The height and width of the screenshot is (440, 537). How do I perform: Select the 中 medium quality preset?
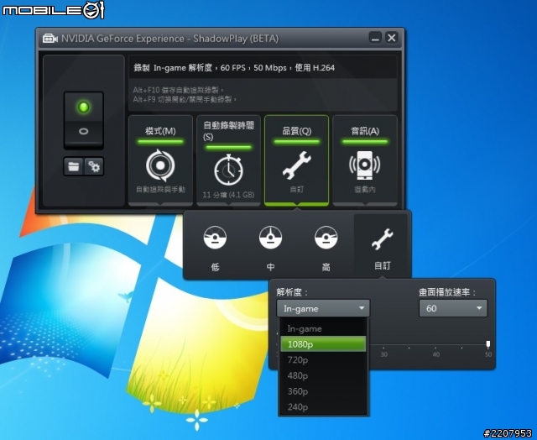(270, 248)
